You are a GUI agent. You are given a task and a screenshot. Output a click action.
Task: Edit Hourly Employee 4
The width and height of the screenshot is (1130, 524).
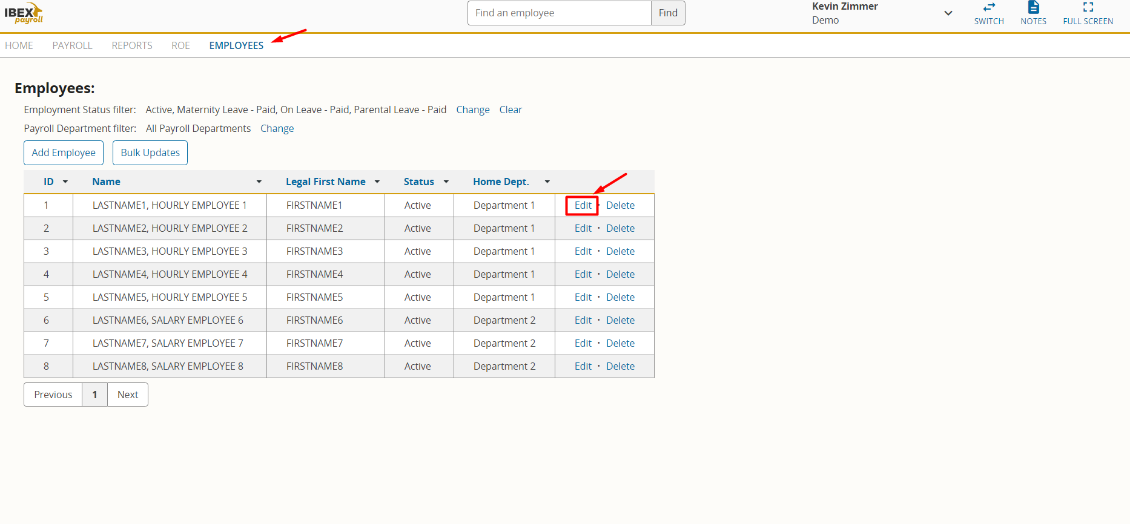pos(583,274)
